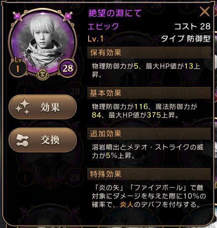The image size is (217, 228).
Task: Tap the left purple gem ornament on frame
Action: click(x=18, y=16)
